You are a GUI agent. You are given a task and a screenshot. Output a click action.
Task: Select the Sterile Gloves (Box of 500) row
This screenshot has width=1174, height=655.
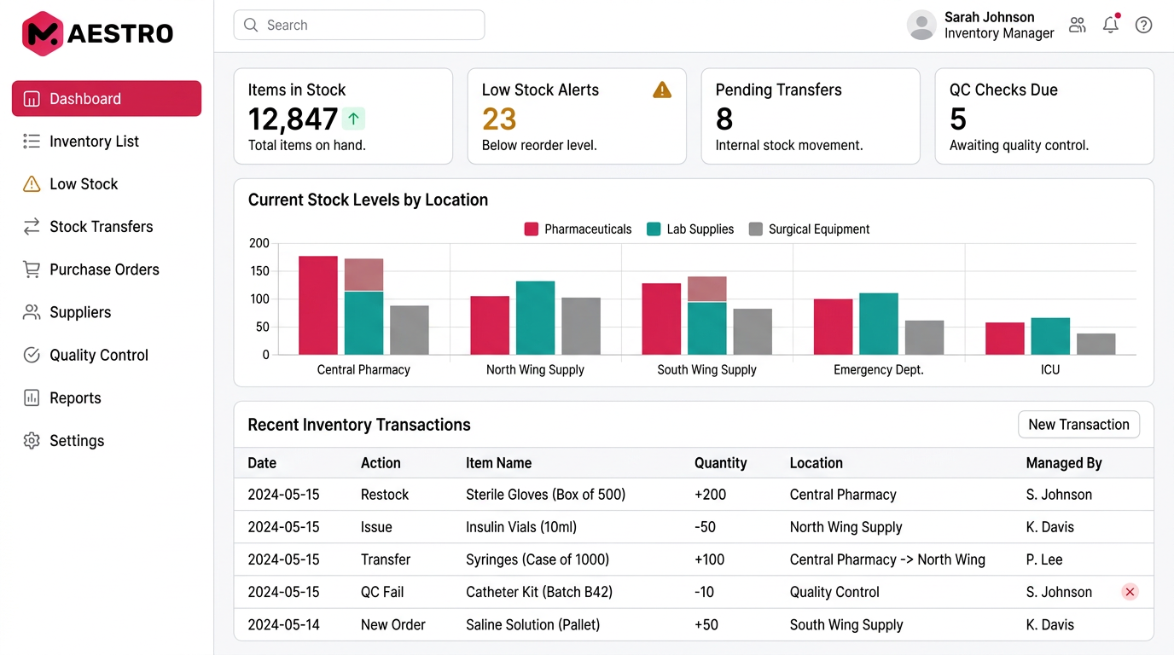(x=694, y=495)
